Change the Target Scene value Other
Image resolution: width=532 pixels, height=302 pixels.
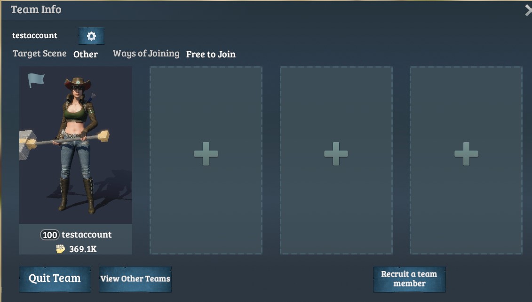86,54
